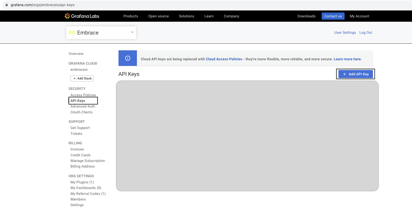Open My Referral Codes (1)
This screenshot has height=212, width=412.
[88, 194]
